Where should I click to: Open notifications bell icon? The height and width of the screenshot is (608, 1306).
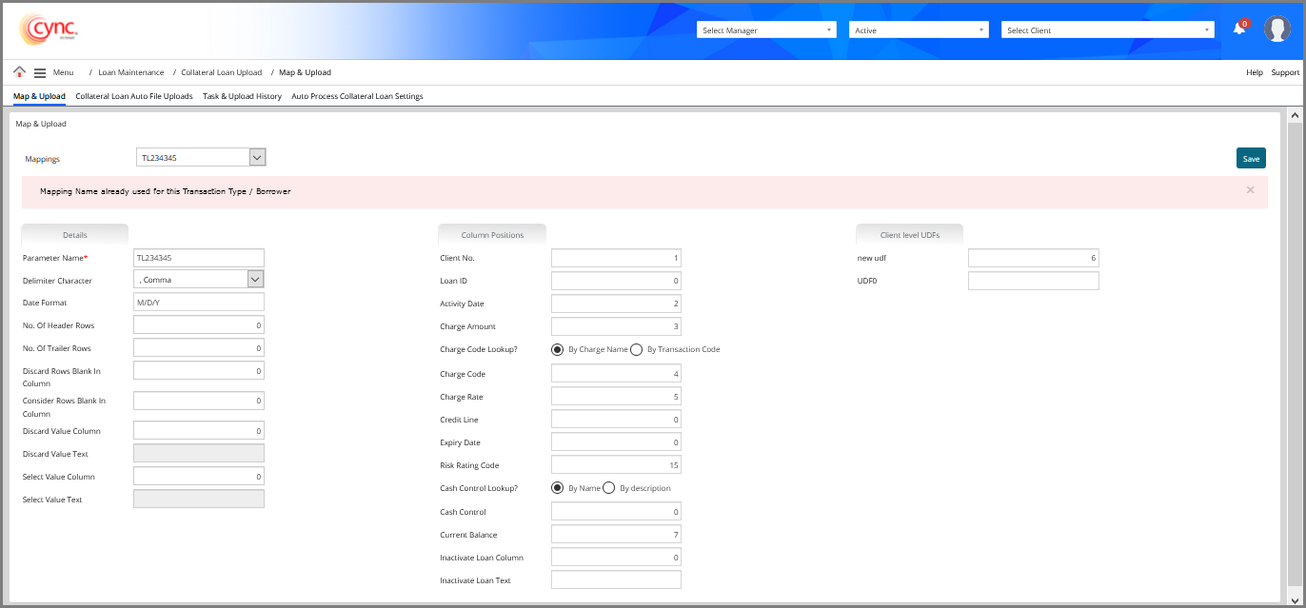coord(1238,29)
